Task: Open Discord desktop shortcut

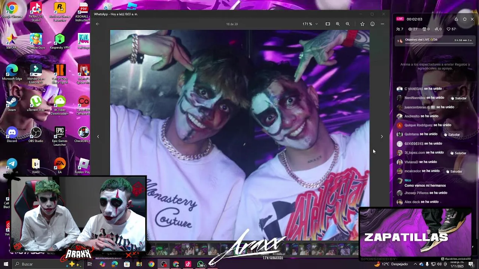Action: [12, 134]
